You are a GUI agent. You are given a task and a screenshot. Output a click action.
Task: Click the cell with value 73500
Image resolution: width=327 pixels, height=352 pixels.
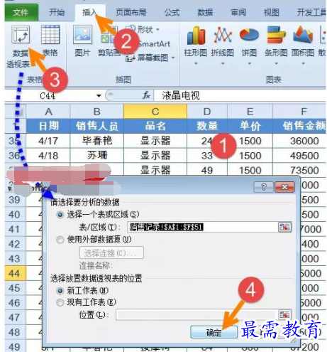click(299, 169)
